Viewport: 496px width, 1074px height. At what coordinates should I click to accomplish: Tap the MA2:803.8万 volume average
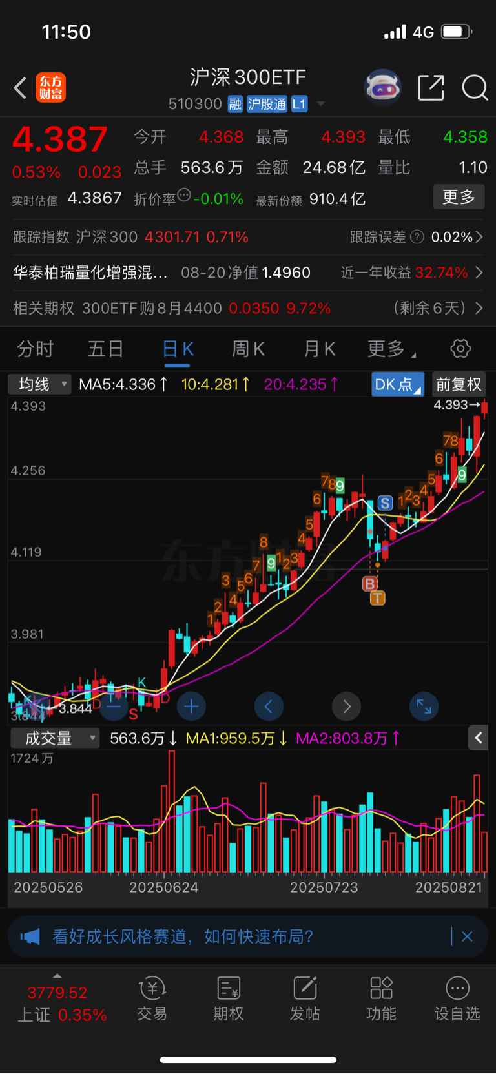coord(348,738)
